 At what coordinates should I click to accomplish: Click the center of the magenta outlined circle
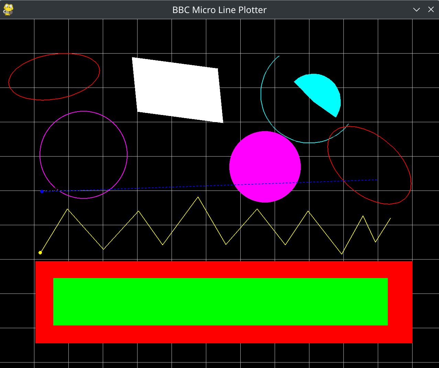click(84, 155)
